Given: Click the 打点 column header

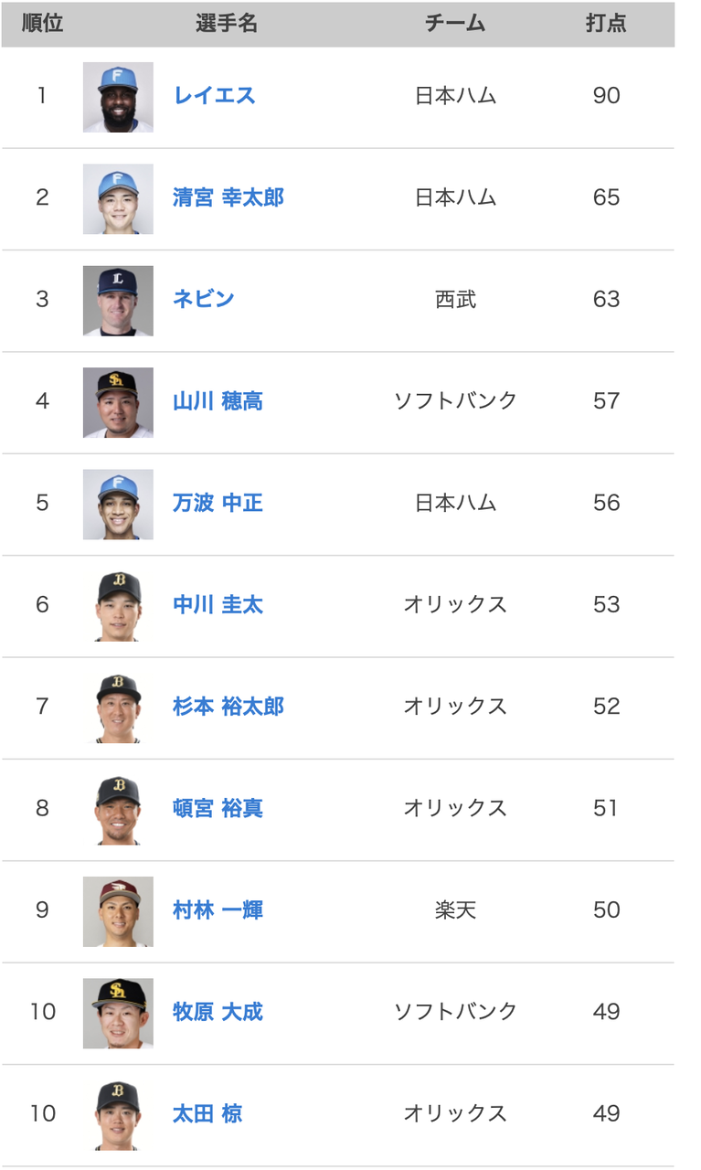Looking at the screenshot, I should click(x=606, y=24).
